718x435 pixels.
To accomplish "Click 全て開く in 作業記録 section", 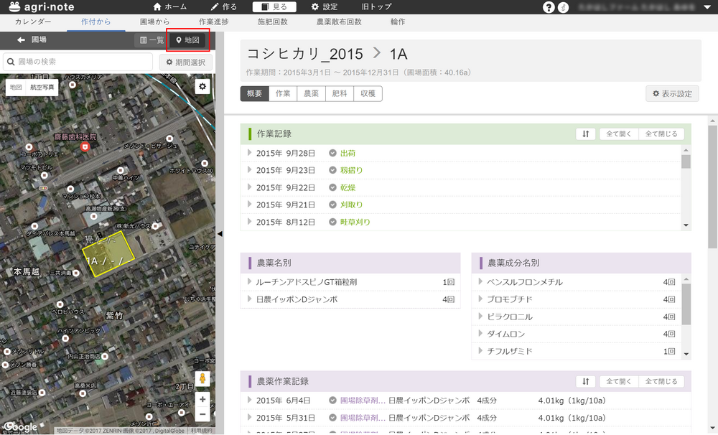I will [618, 134].
